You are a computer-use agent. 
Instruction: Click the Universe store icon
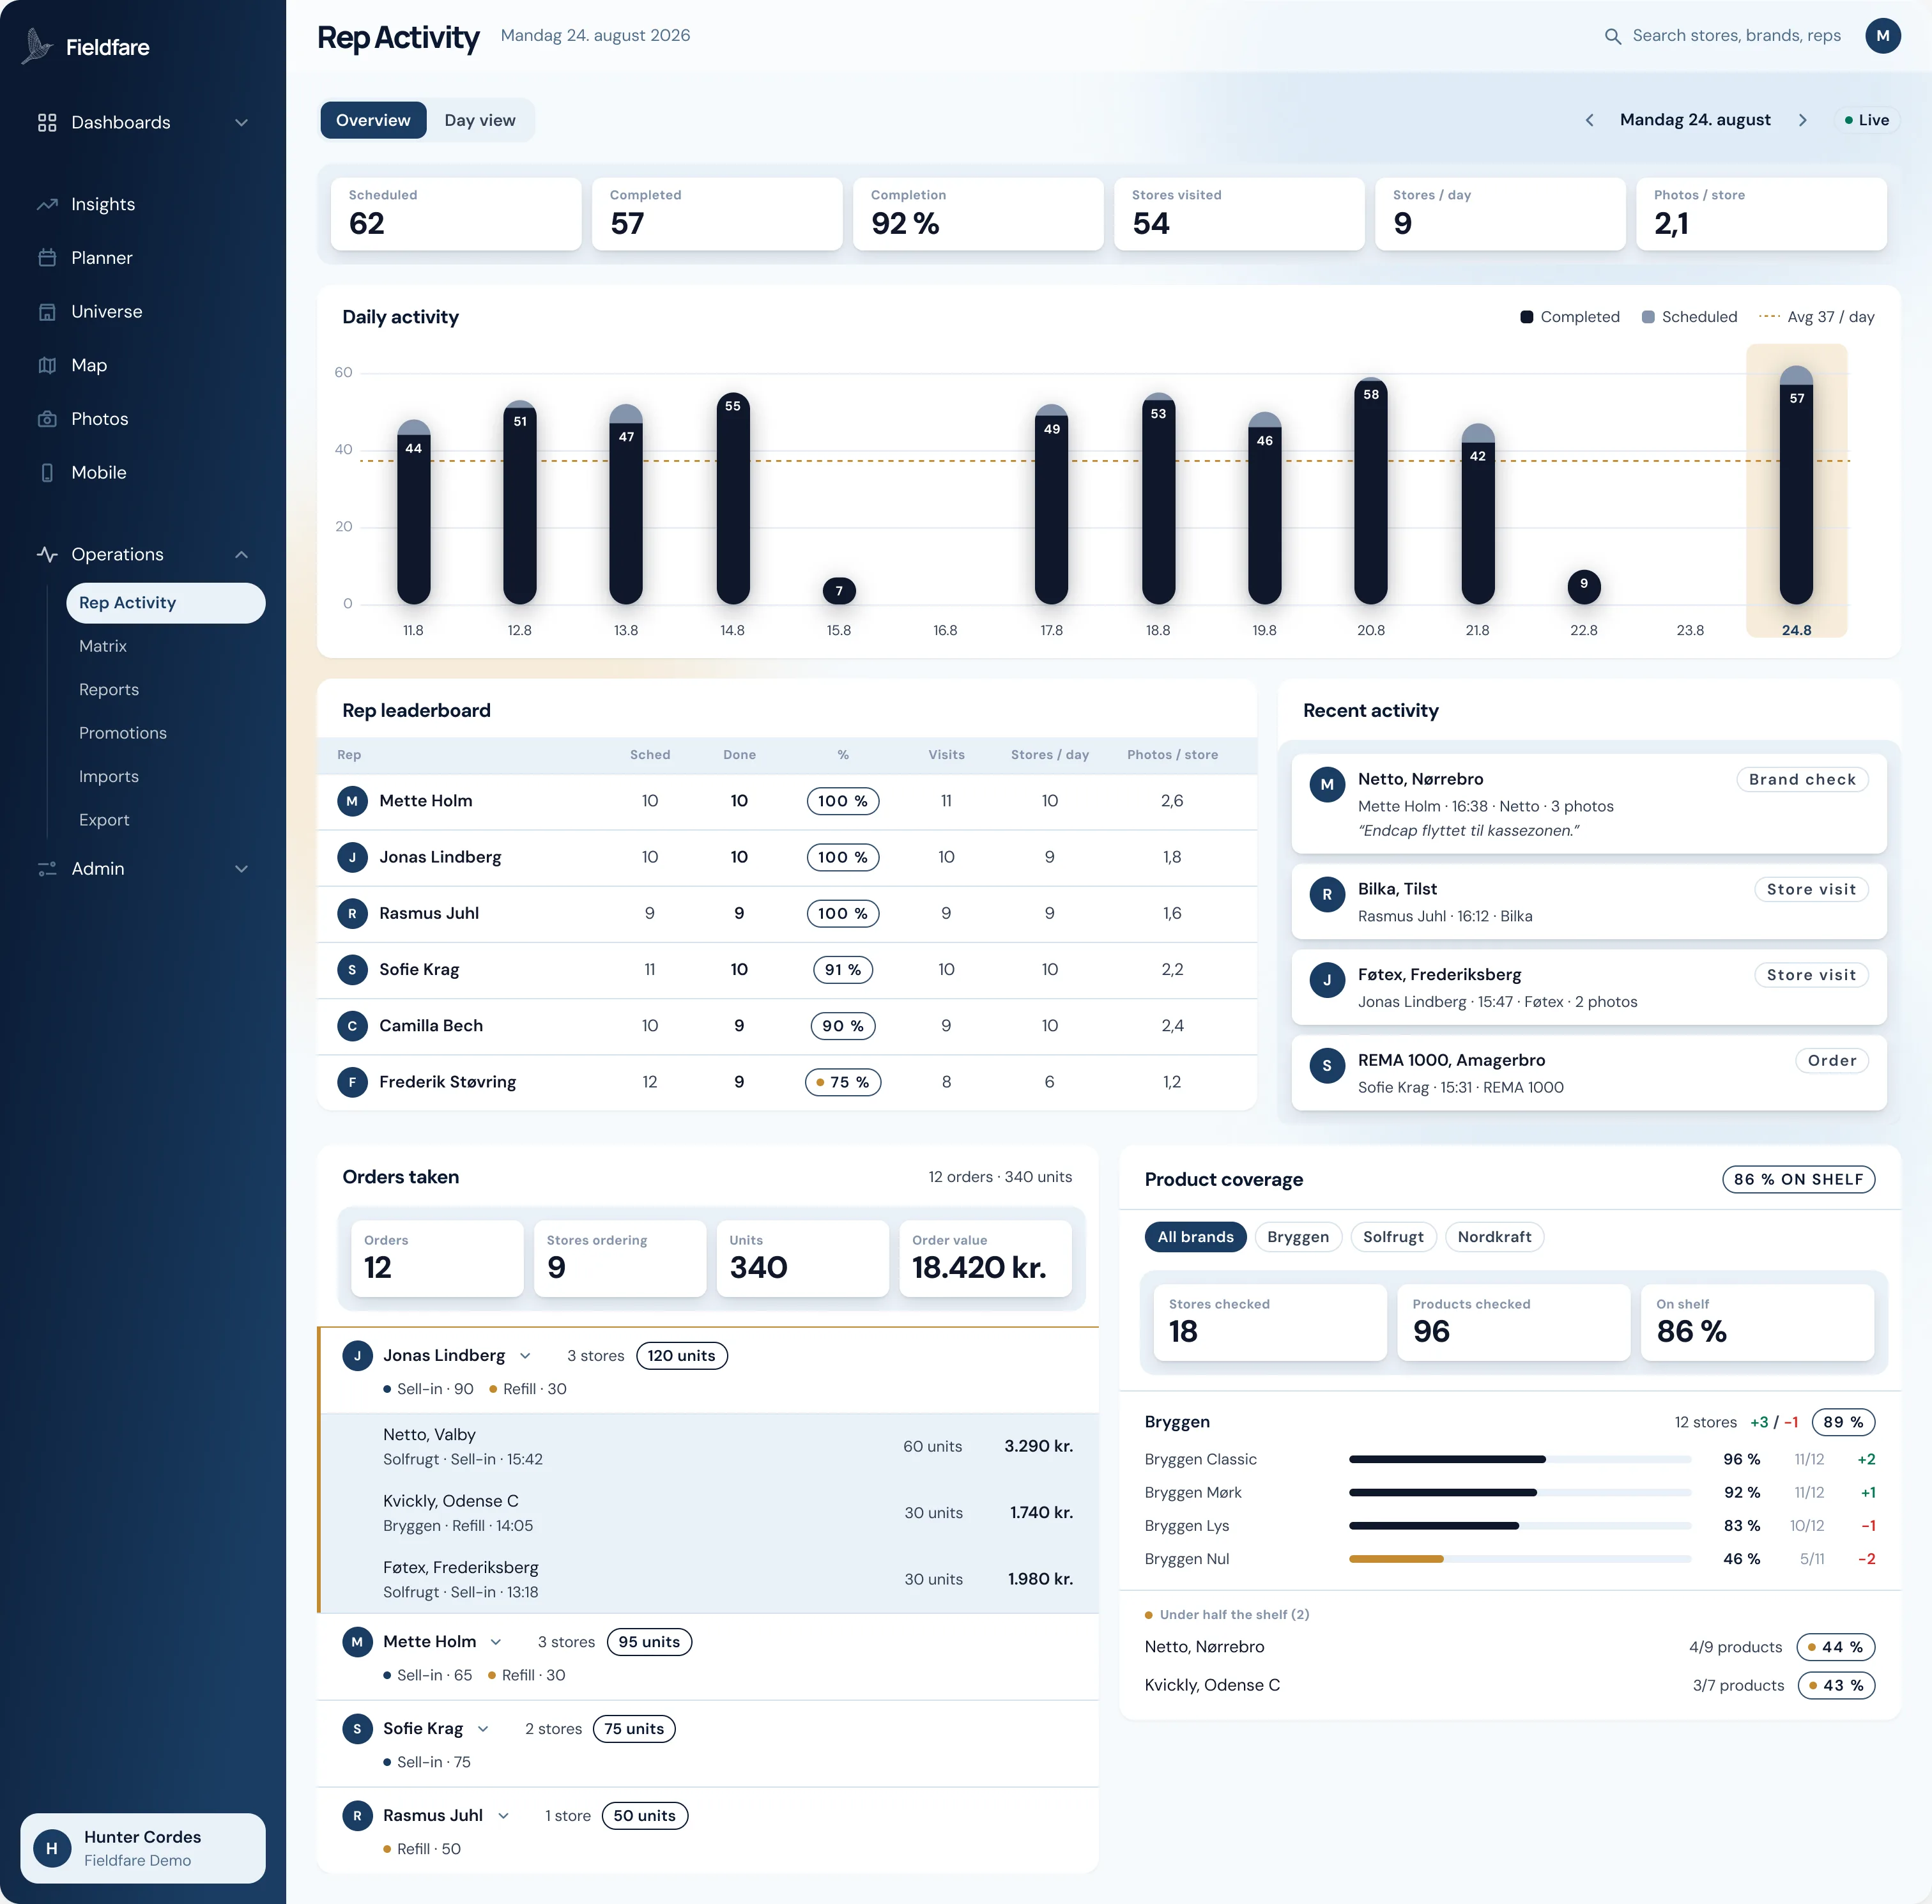point(47,312)
